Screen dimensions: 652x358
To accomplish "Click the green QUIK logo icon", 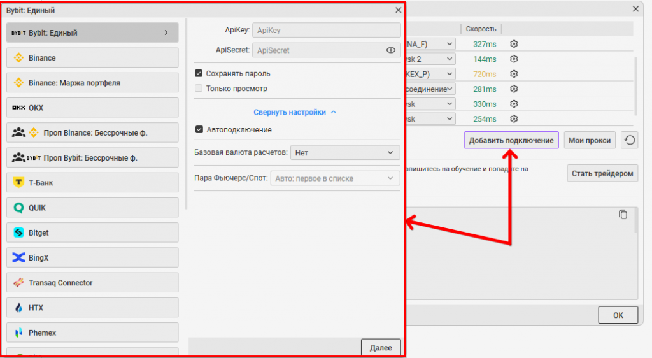I will click(18, 207).
